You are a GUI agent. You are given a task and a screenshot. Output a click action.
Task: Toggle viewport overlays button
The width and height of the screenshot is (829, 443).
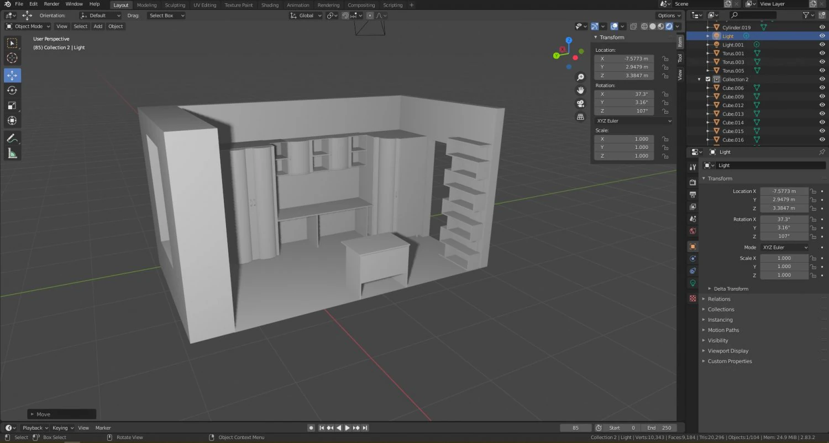[614, 26]
